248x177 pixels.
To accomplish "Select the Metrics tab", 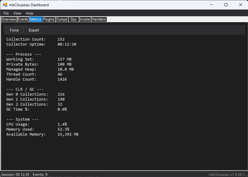I will tap(35, 19).
